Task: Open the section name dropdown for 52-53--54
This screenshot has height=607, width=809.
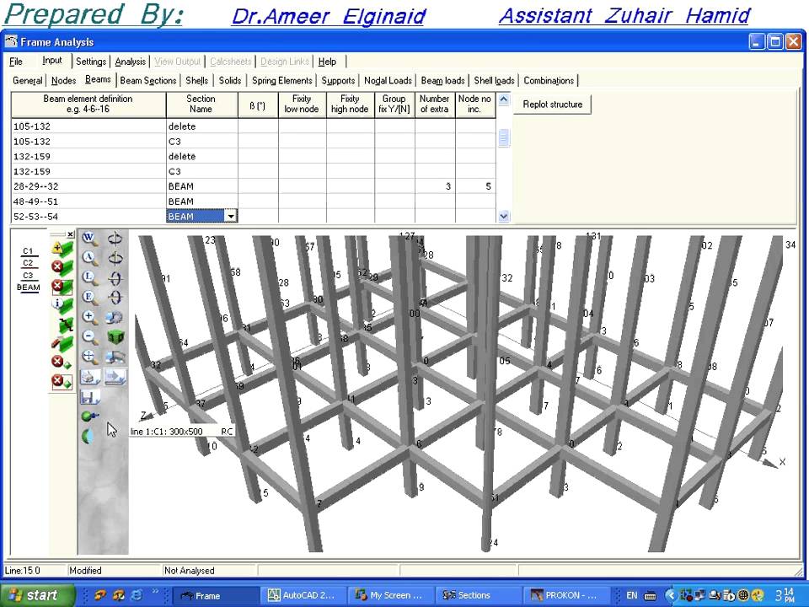Action: [x=231, y=217]
